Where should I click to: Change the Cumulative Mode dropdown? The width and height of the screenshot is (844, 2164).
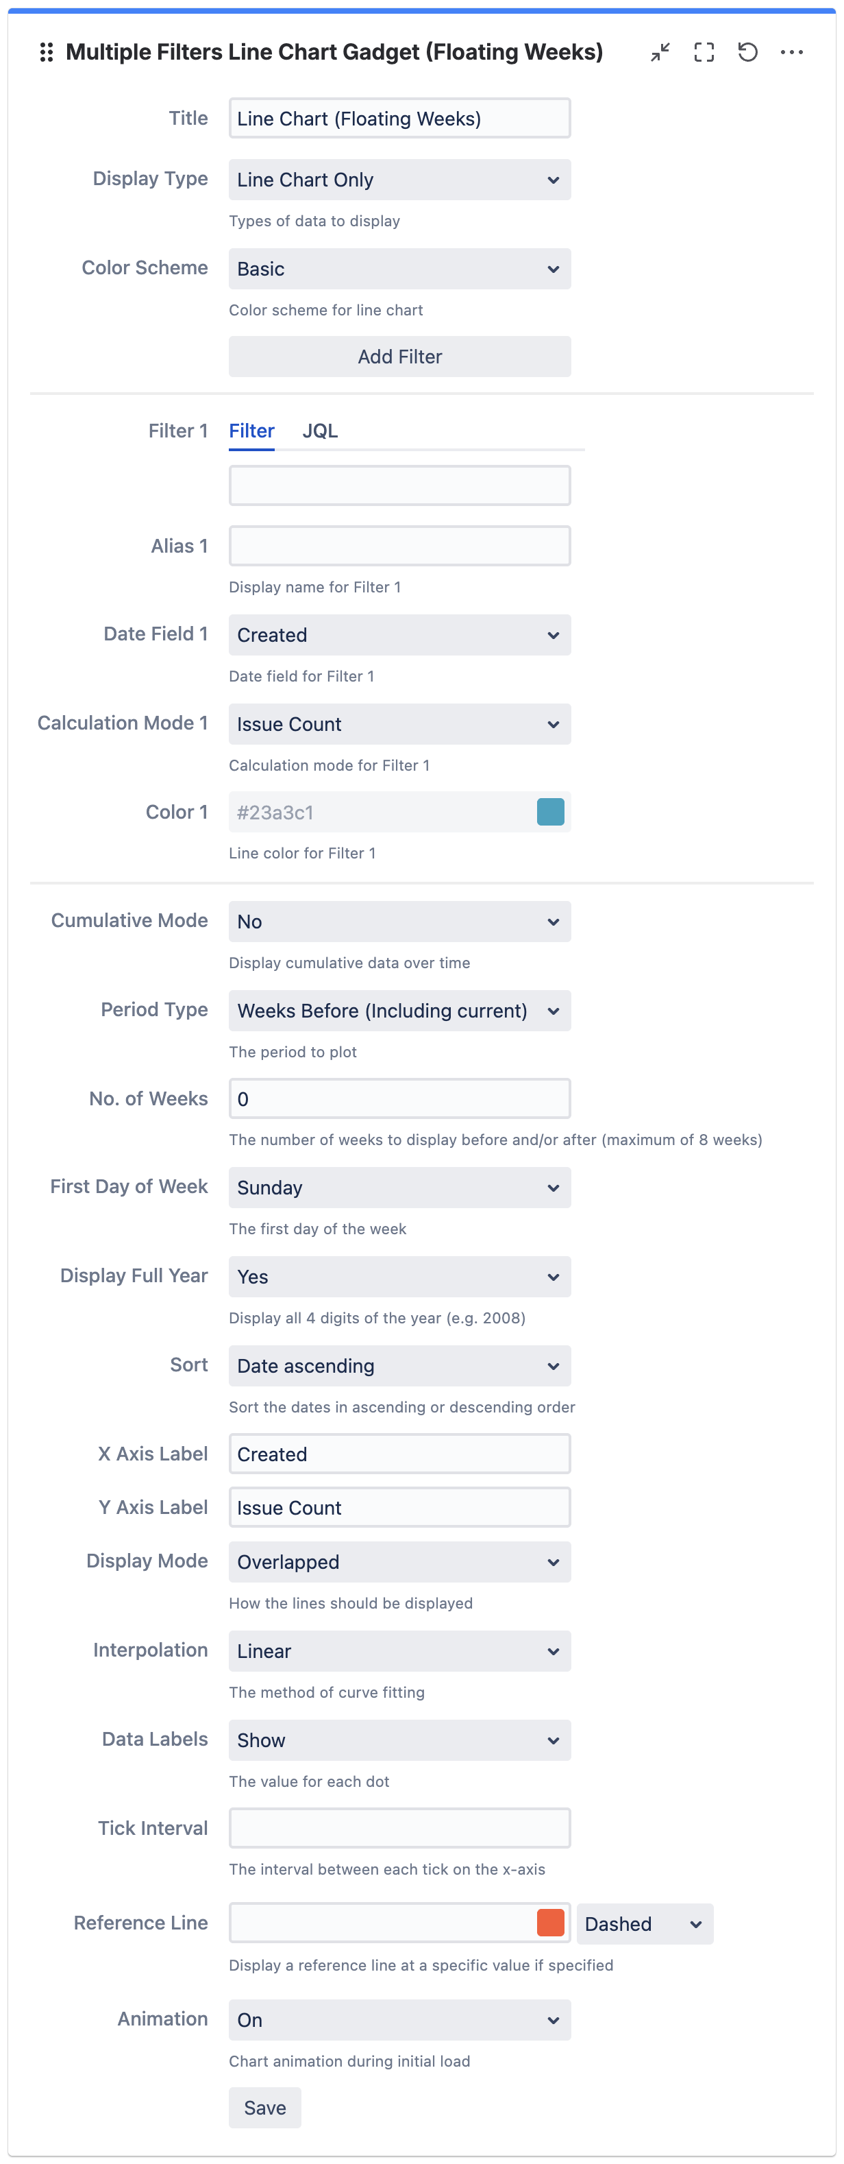(x=399, y=922)
